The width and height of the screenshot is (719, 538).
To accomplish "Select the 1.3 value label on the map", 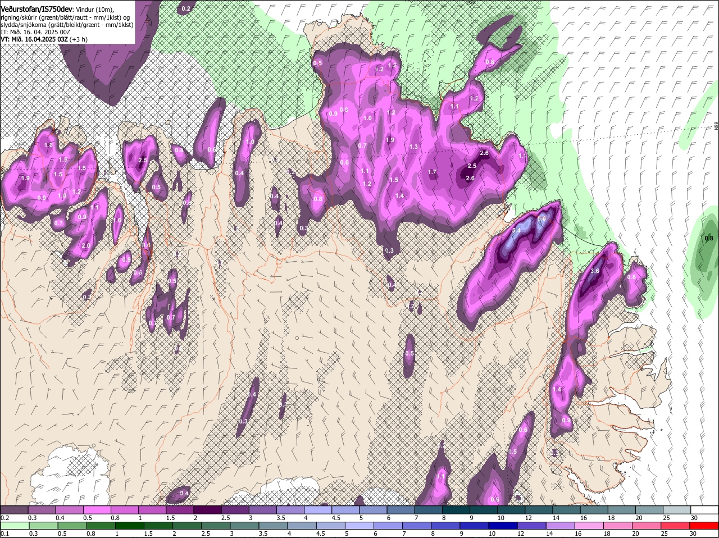I will click(x=413, y=147).
